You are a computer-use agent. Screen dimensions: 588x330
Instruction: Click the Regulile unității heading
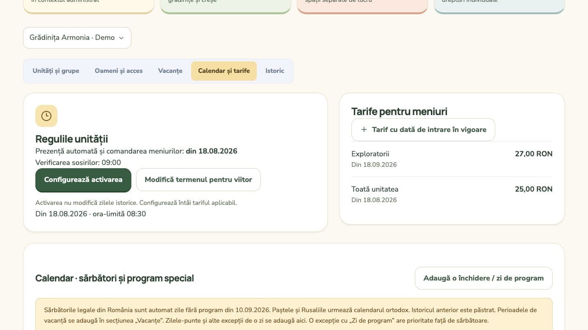click(72, 139)
